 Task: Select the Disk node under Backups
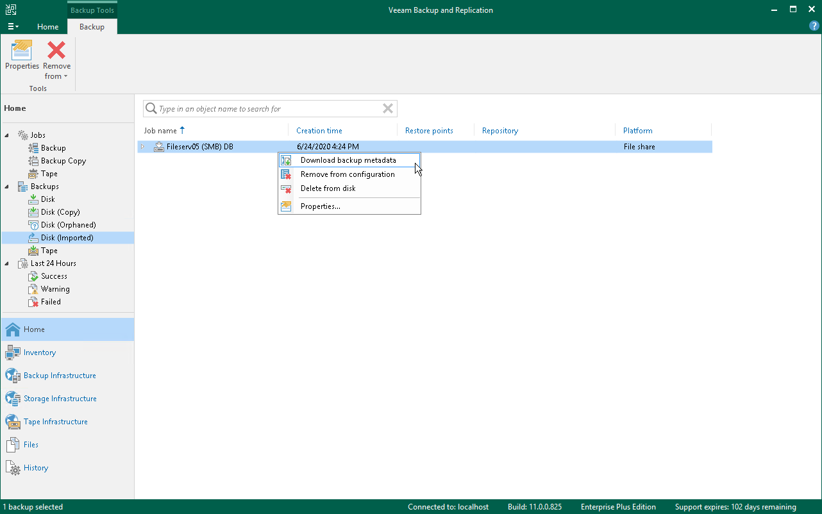(48, 199)
